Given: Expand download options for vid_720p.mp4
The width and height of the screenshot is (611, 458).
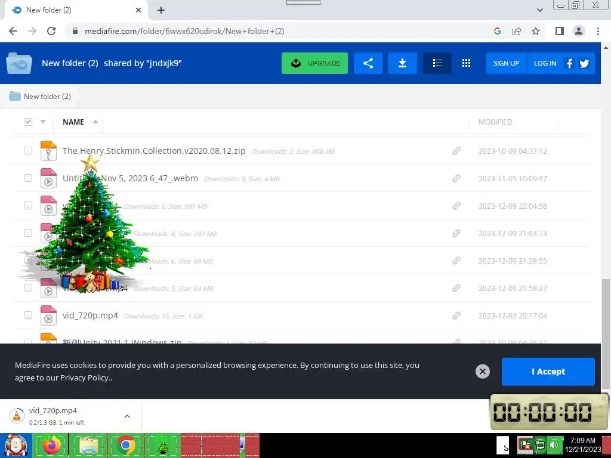Looking at the screenshot, I should (x=127, y=416).
